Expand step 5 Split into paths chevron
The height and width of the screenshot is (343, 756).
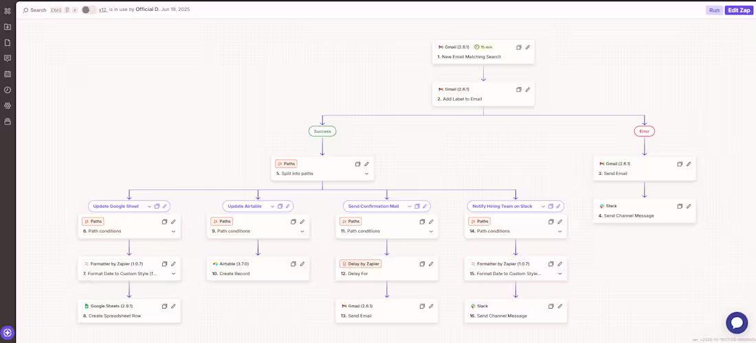click(366, 174)
